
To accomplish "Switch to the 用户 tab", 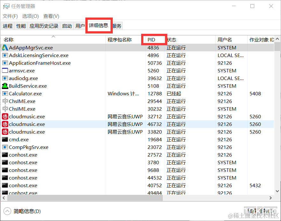I will (80, 26).
